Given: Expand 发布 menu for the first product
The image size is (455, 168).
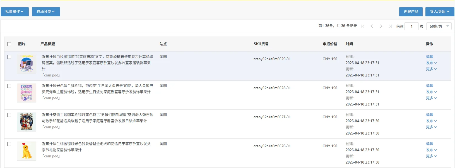Looking at the screenshot, I should pos(431,63).
